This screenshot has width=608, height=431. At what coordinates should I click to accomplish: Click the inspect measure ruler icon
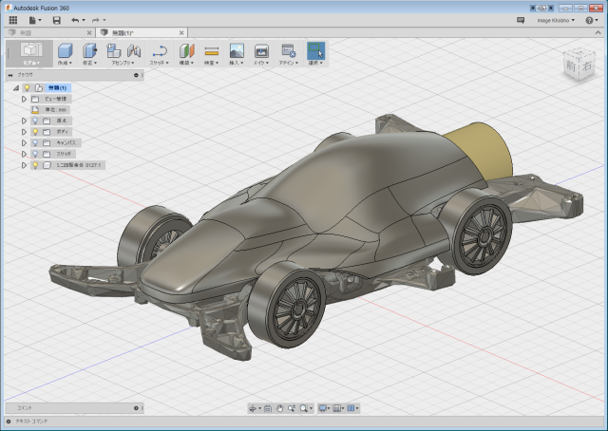coord(212,50)
